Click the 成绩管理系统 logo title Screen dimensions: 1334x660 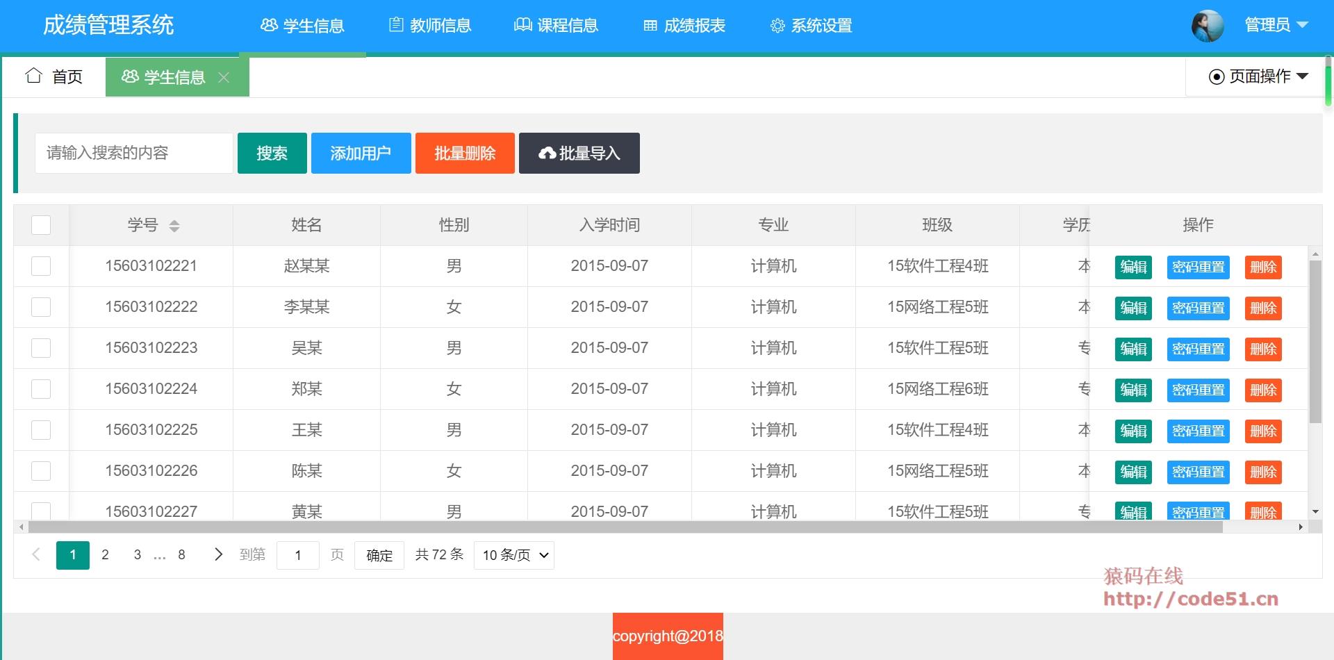[108, 25]
